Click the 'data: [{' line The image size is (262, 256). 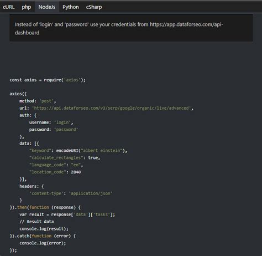pyautogui.click(x=29, y=144)
